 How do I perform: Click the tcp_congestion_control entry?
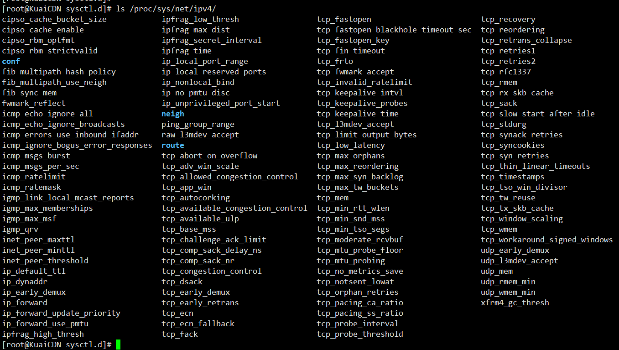pos(212,271)
